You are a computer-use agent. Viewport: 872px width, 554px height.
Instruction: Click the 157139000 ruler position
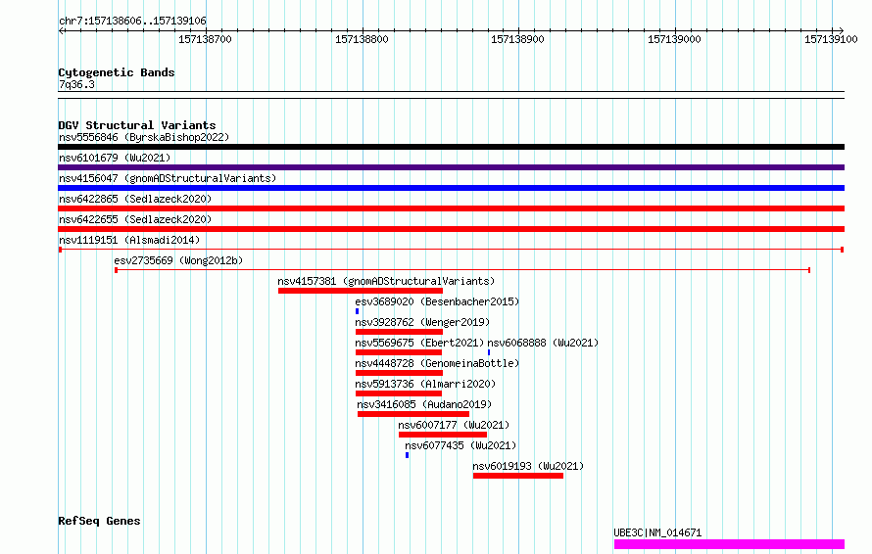[675, 39]
